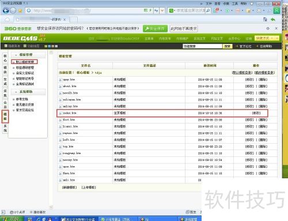Switch to the 生成 vertical tab

click(5, 81)
